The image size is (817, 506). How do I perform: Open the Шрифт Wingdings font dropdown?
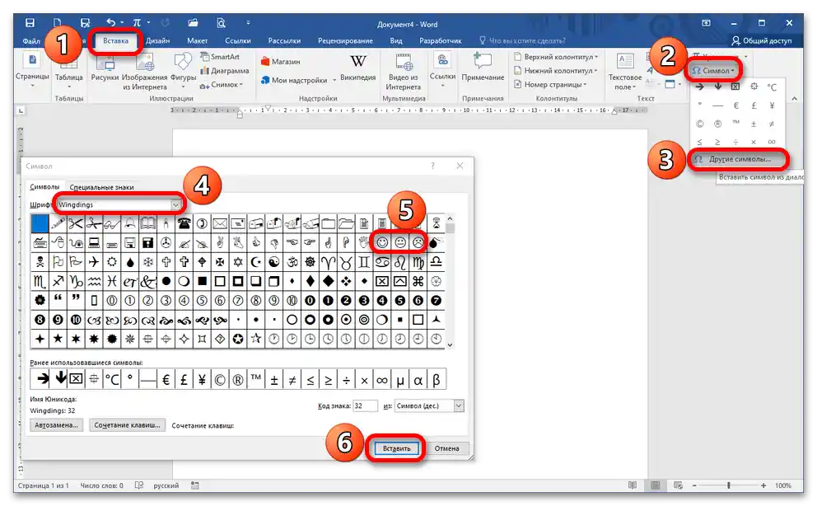coord(176,205)
